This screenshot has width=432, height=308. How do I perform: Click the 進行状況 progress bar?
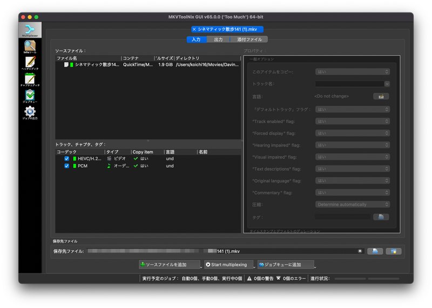(367, 278)
